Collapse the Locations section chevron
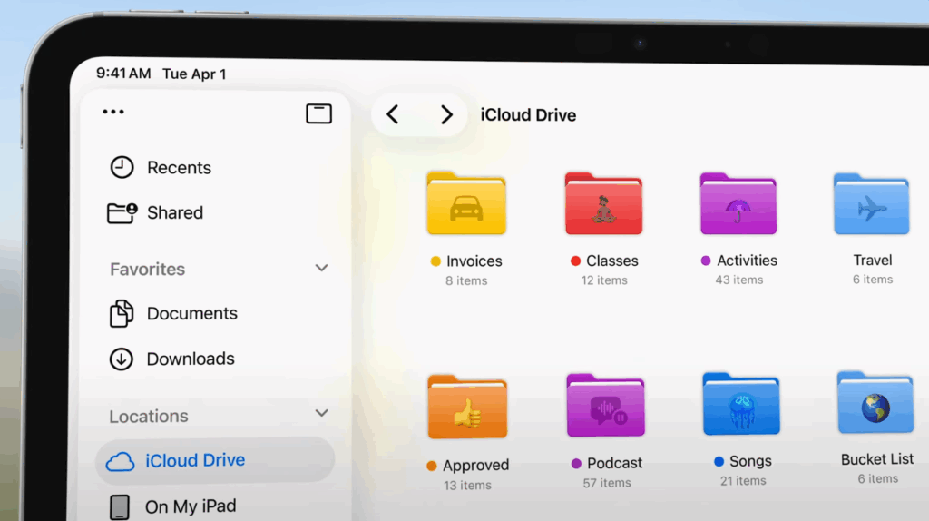Screen dimensions: 929x521 click(x=321, y=413)
